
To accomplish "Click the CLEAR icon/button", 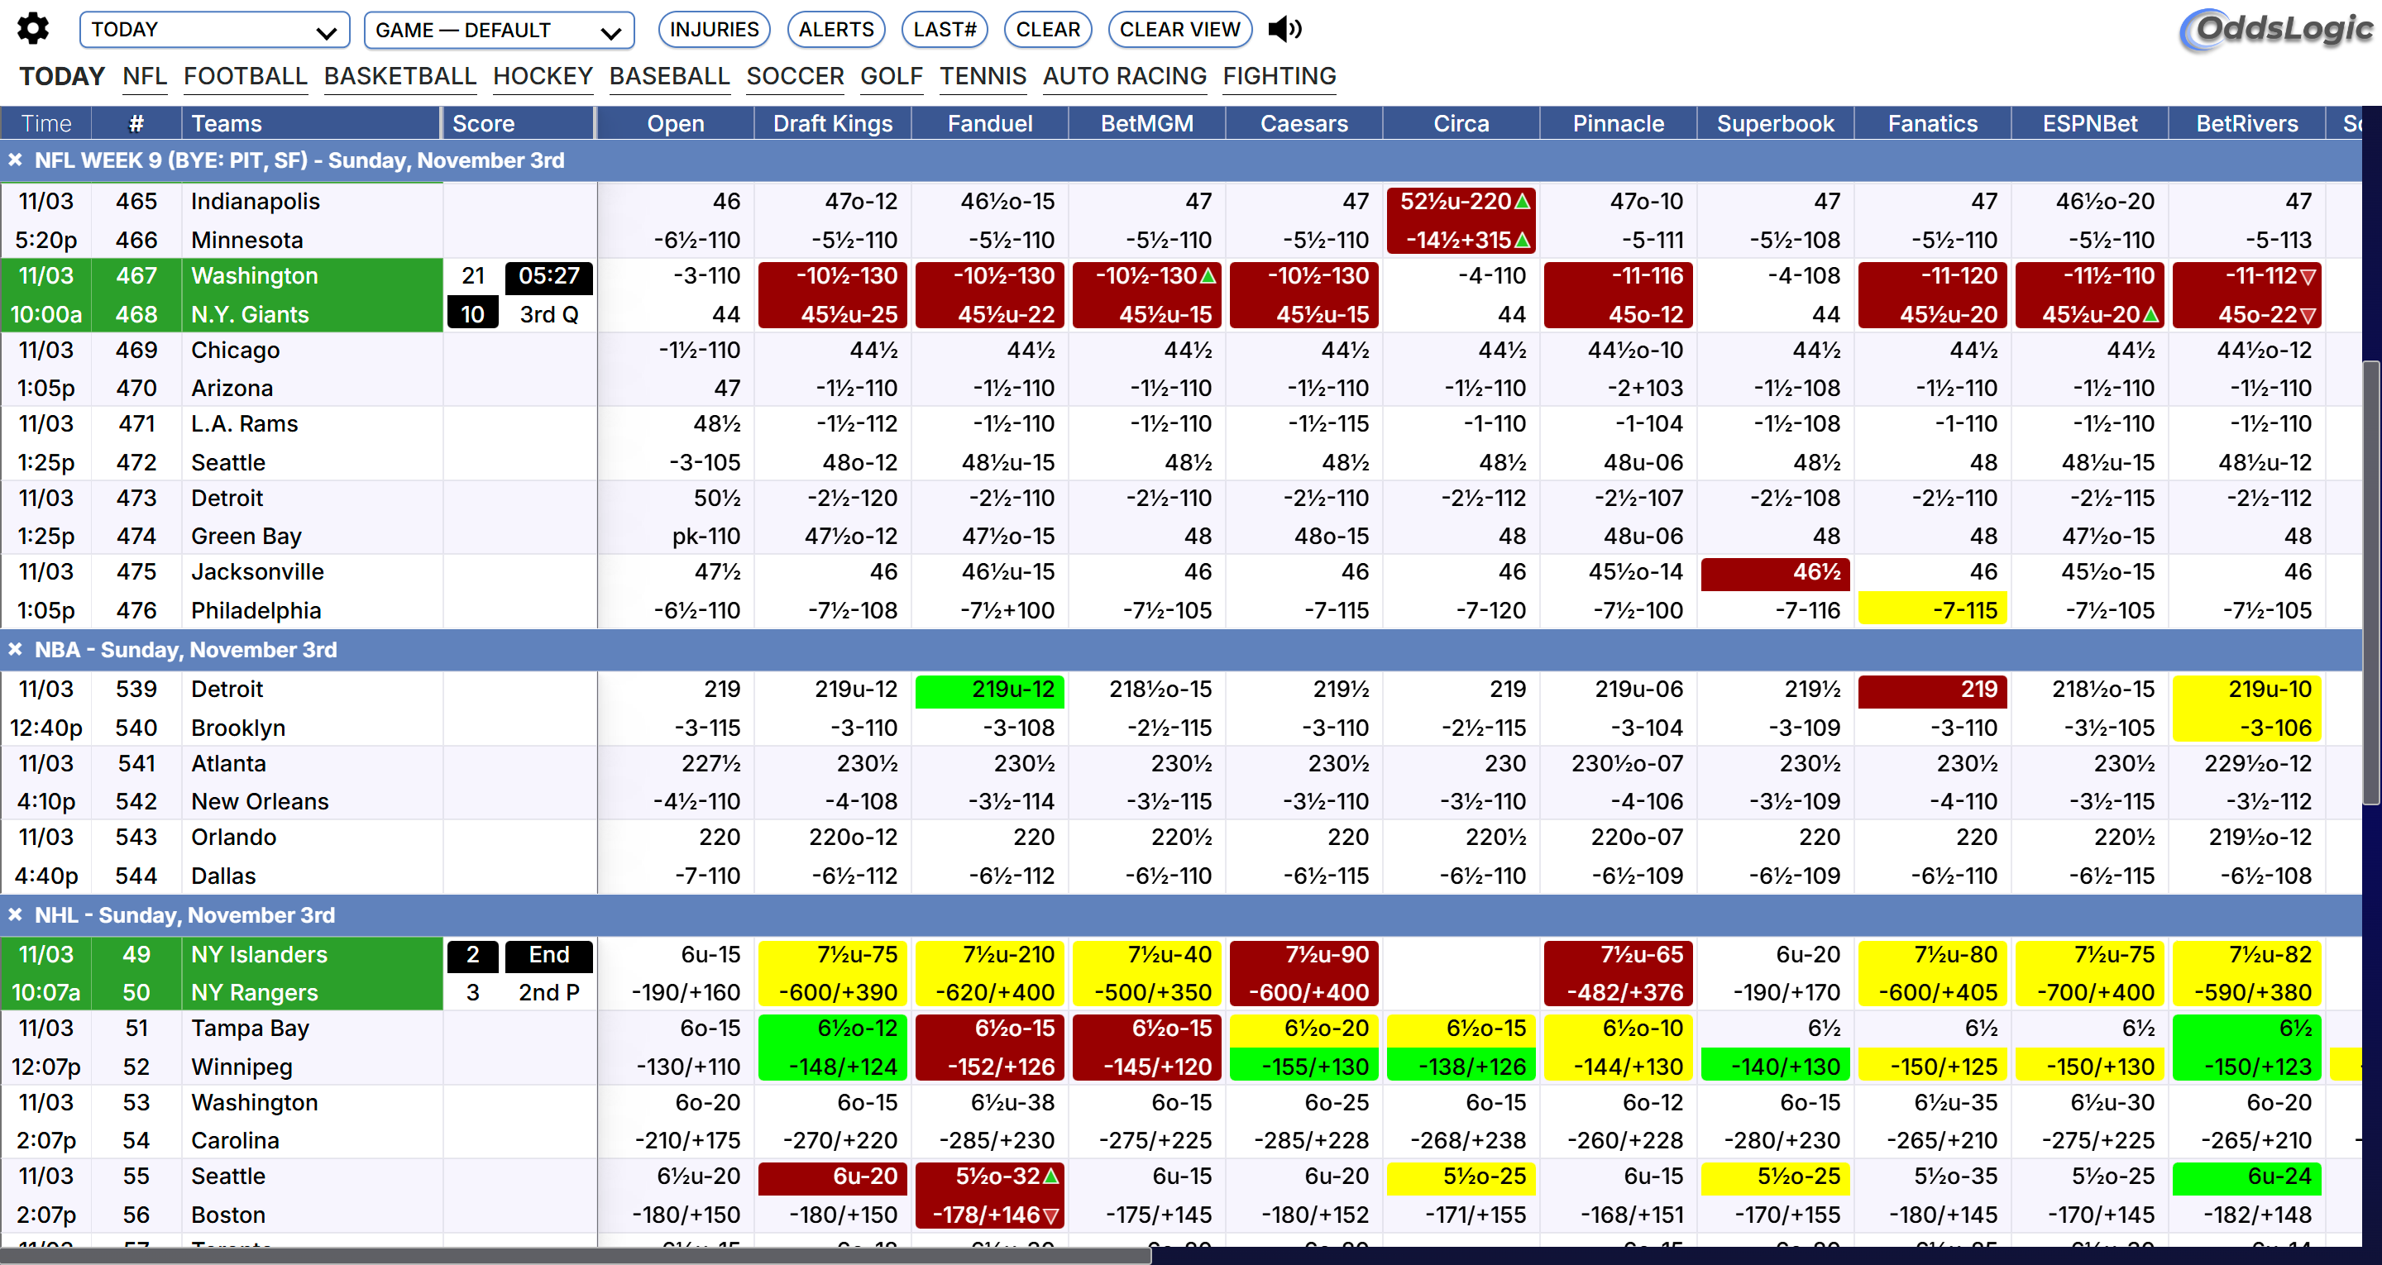I will click(1050, 28).
